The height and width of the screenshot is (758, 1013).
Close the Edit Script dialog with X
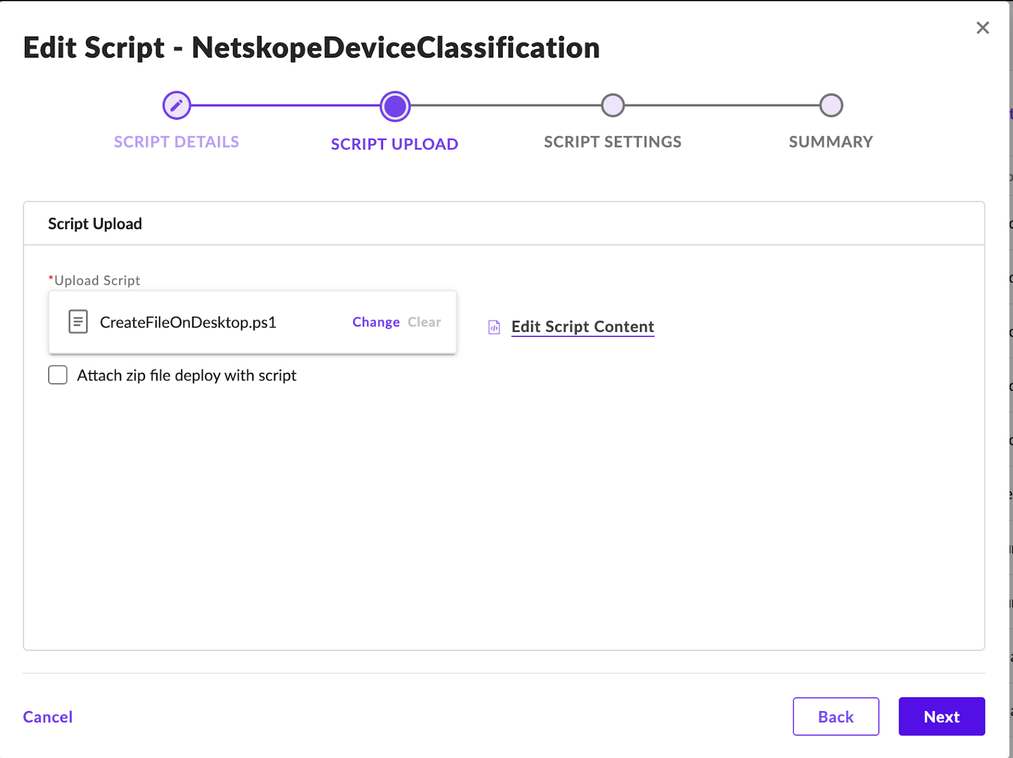[x=983, y=28]
